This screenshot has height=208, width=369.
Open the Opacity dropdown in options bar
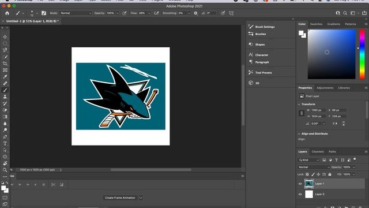pyautogui.click(x=117, y=13)
